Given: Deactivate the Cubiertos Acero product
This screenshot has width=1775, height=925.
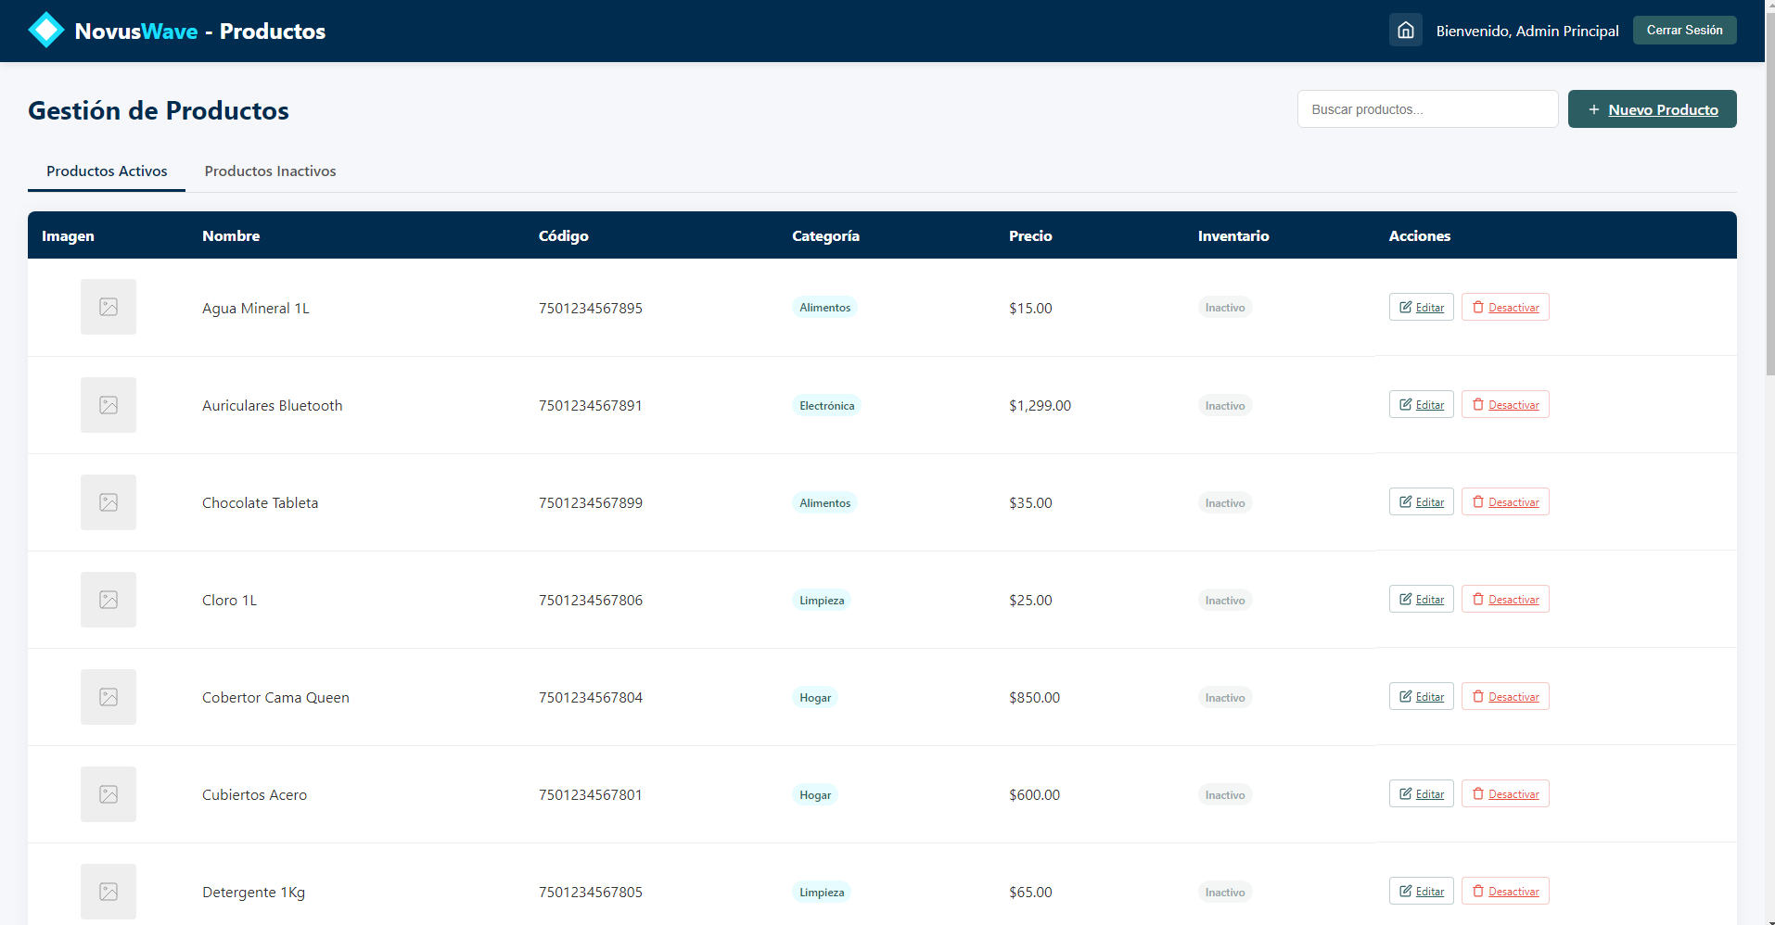Looking at the screenshot, I should (1504, 794).
